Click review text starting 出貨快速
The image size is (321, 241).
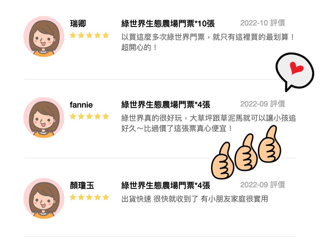point(195,199)
